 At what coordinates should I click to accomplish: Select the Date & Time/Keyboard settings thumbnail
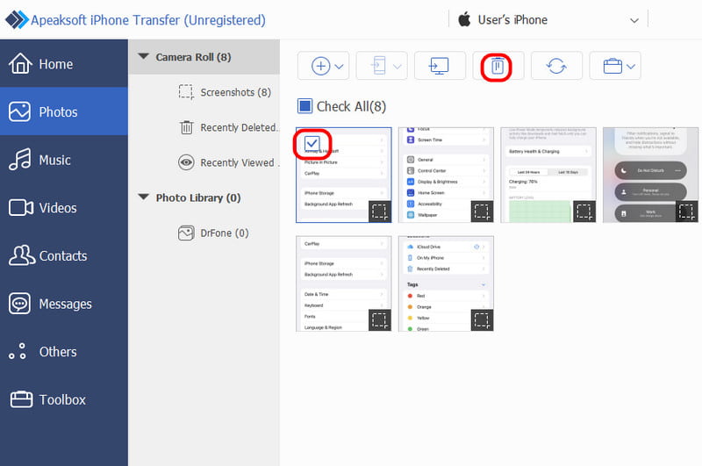click(x=344, y=283)
